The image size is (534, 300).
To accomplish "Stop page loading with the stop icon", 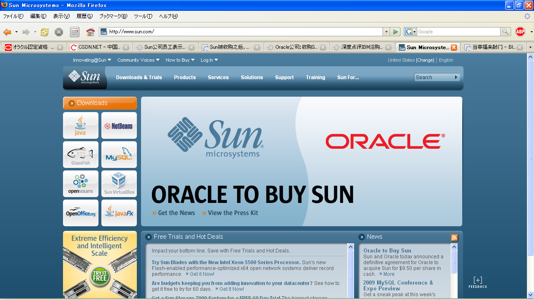I will tap(59, 32).
